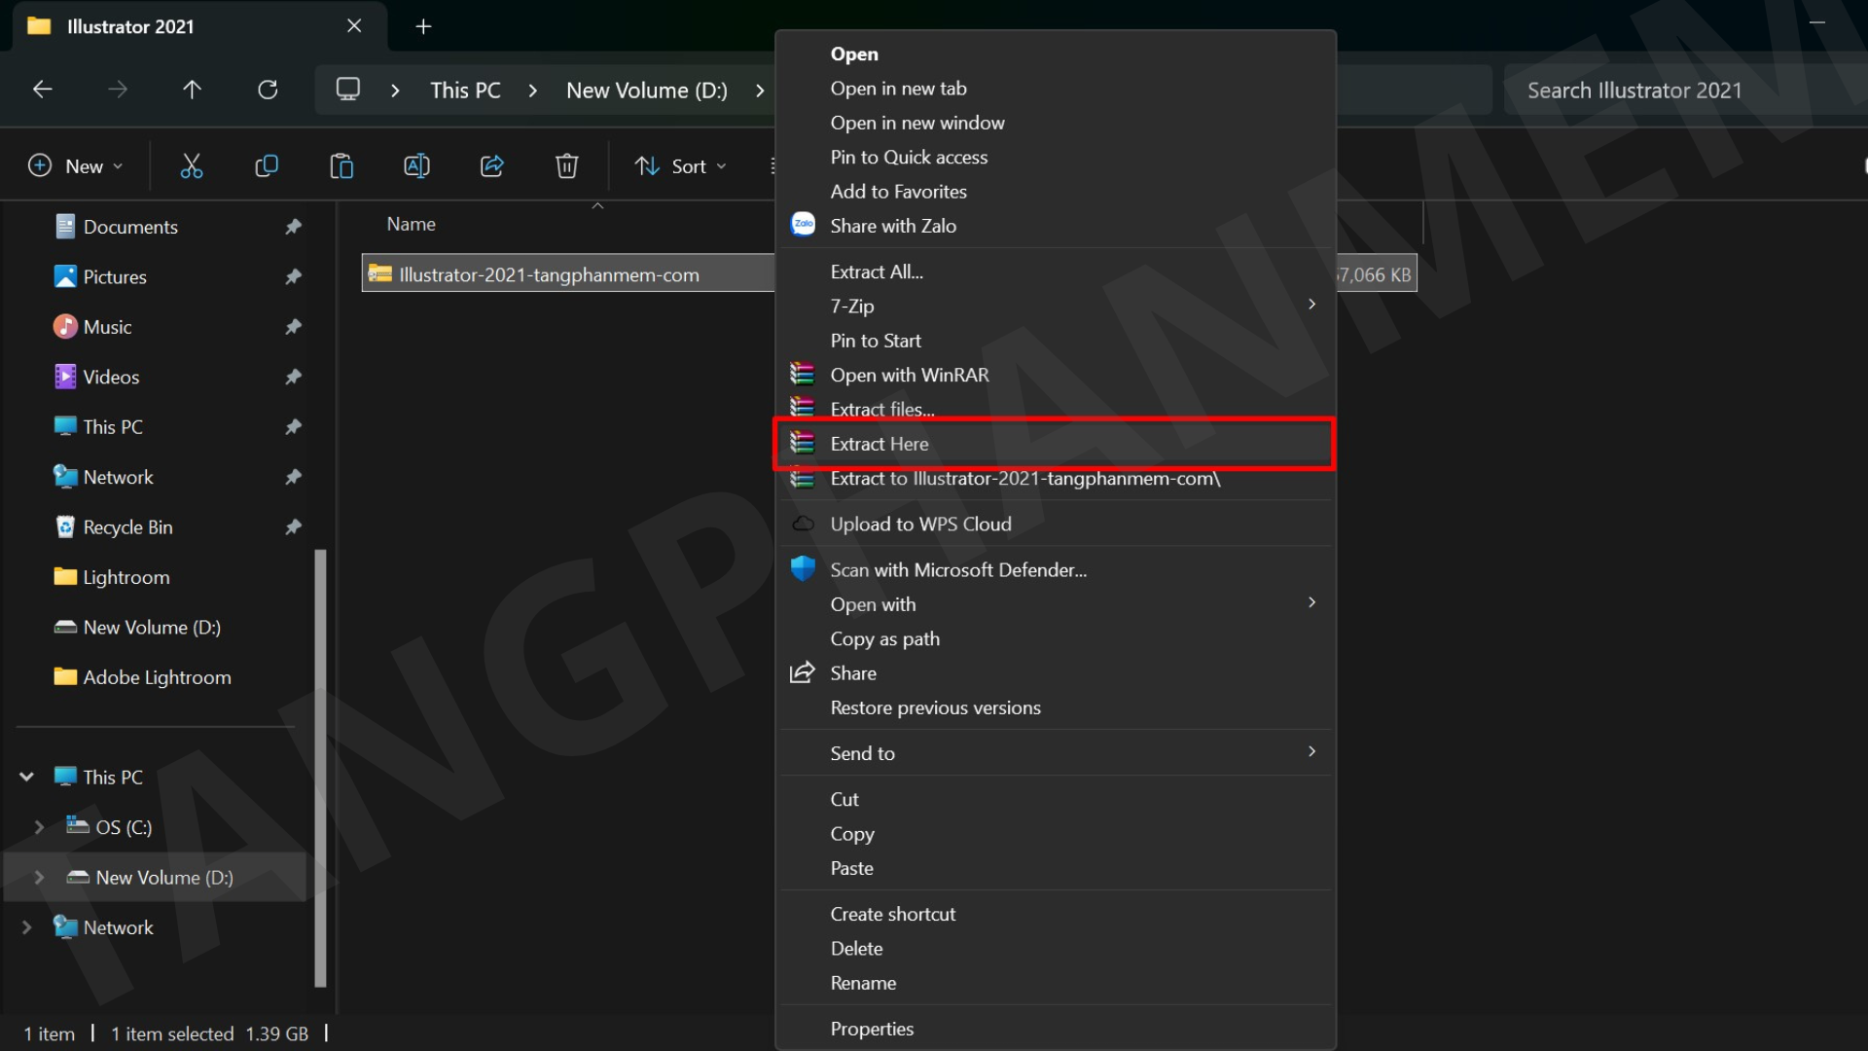Unpin Documents from Quick access

click(x=293, y=227)
